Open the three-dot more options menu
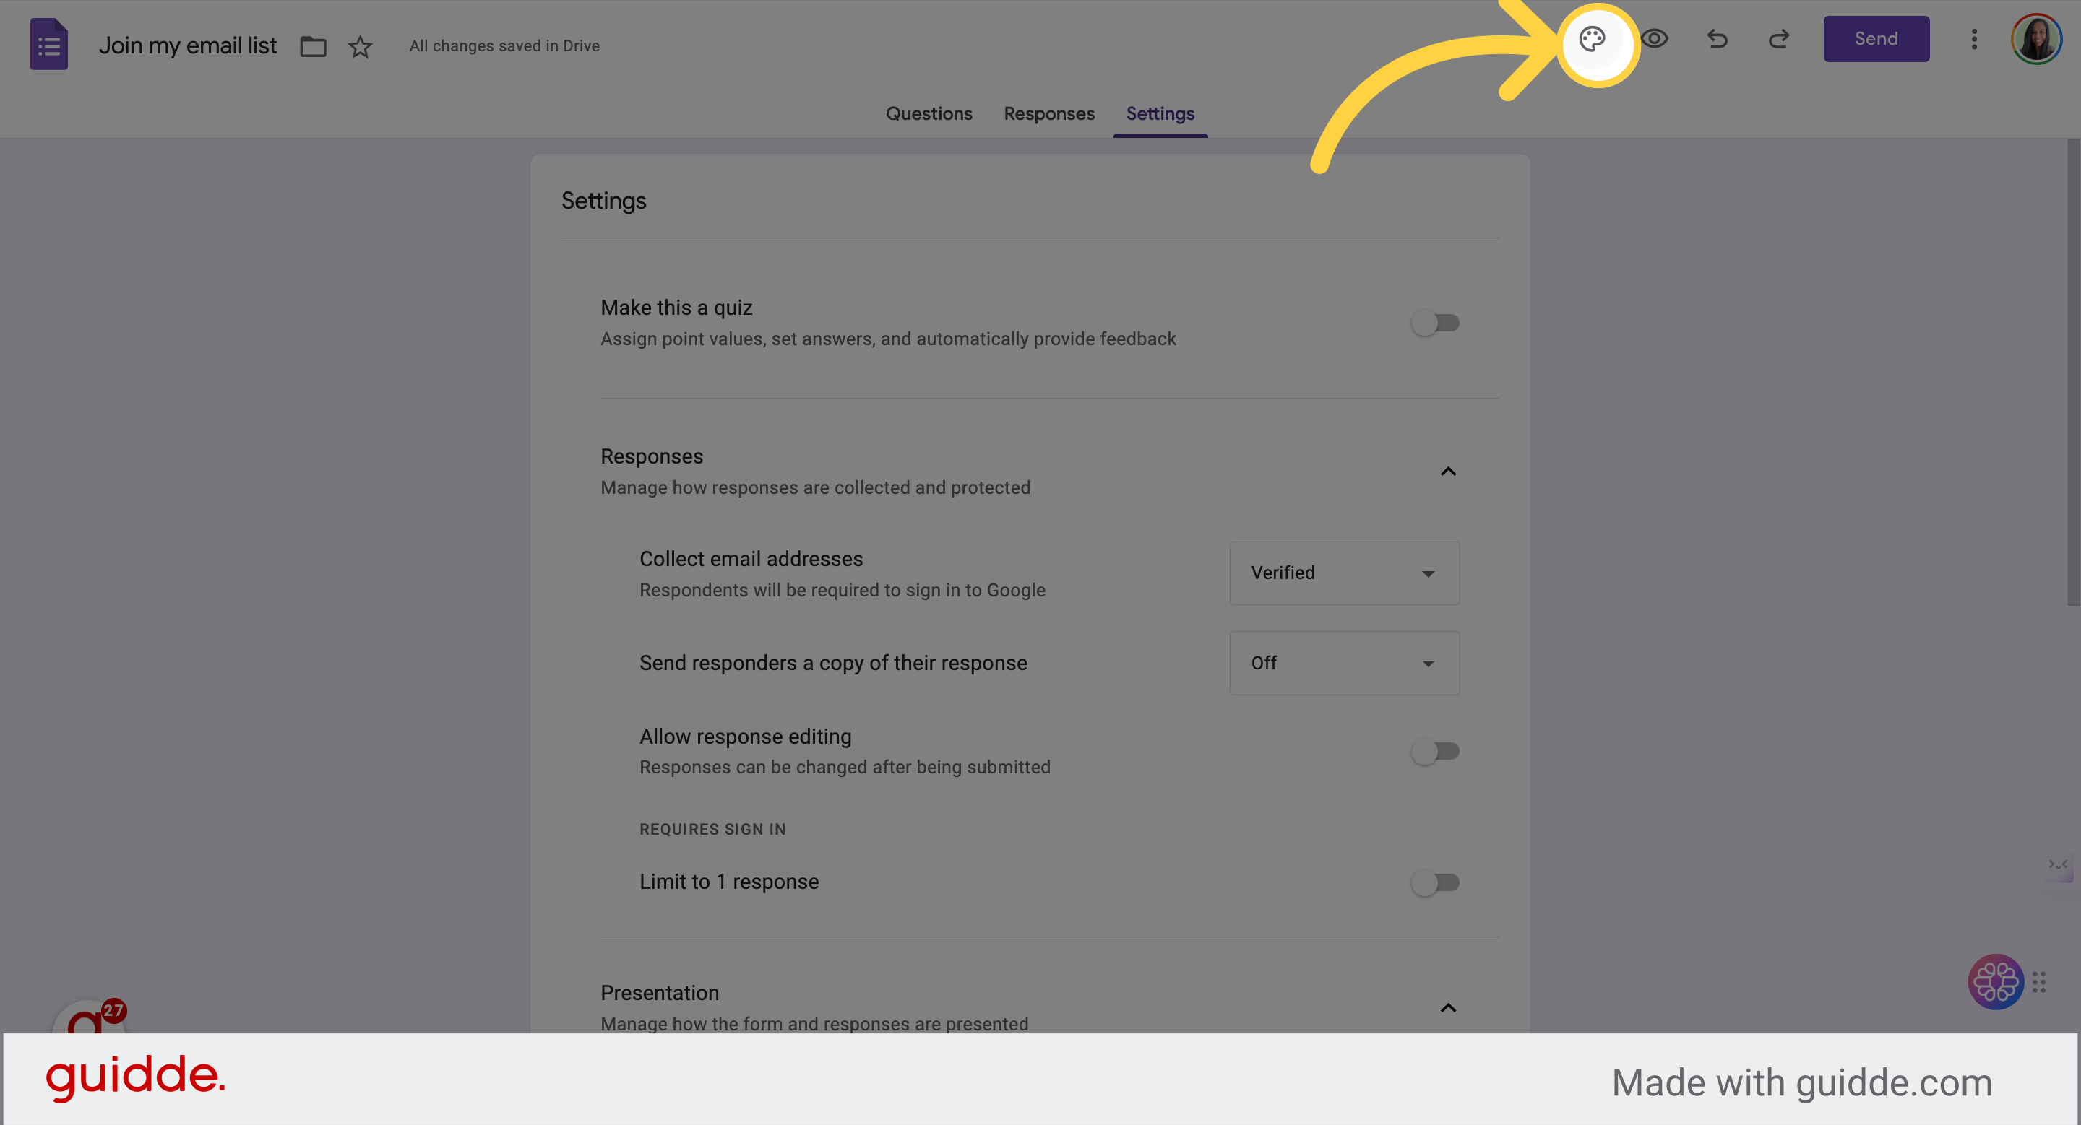 point(1973,39)
